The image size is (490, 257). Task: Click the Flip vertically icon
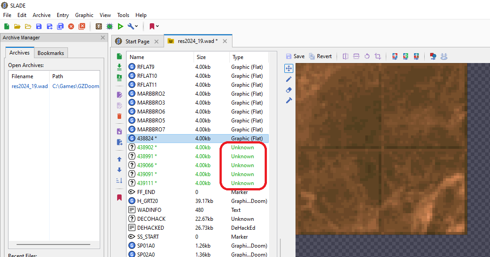356,56
